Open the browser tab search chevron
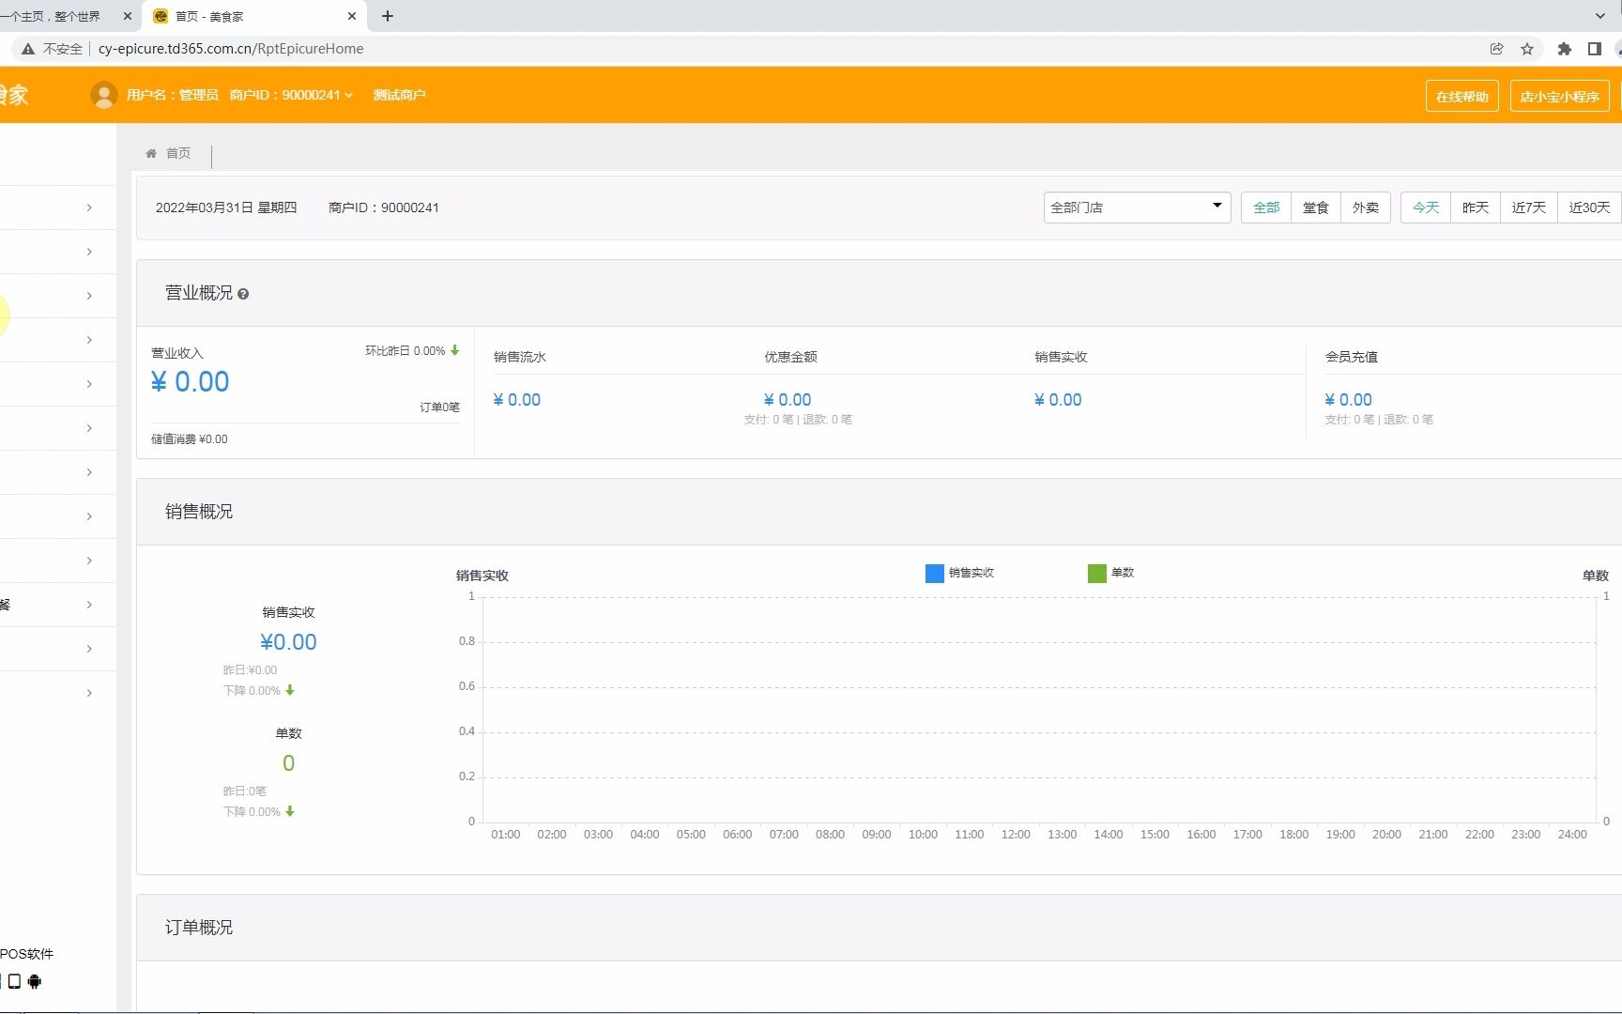1622x1014 pixels. (x=1600, y=16)
